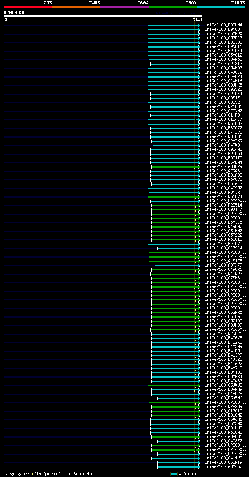Open the UniRef100_B9RNM4 hit
249x477 pixels.
[223, 25]
